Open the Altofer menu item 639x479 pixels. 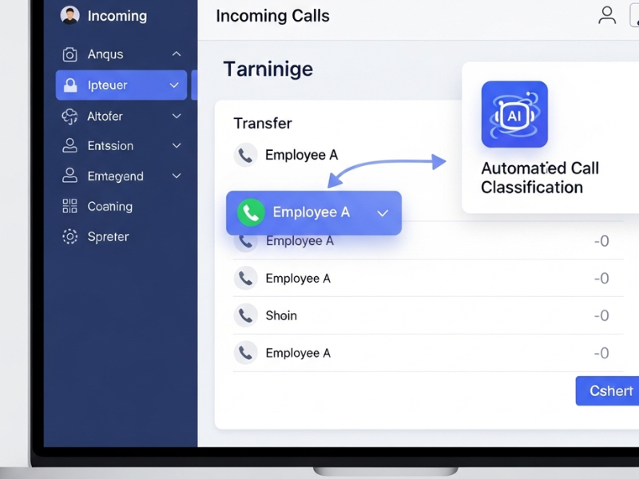pos(121,116)
